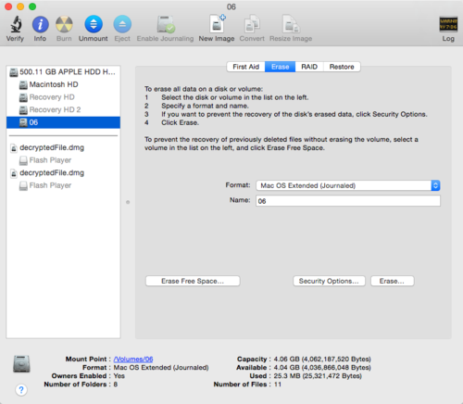This screenshot has height=404, width=463.
Task: Click the Resize Image icon
Action: [x=291, y=24]
